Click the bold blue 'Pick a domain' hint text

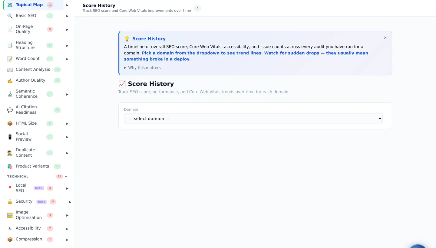pos(246,56)
